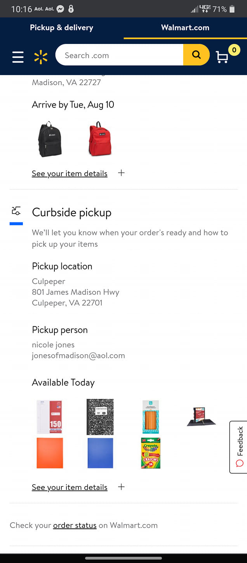
Task: Tap the Walmart spark logo
Action: (x=40, y=57)
